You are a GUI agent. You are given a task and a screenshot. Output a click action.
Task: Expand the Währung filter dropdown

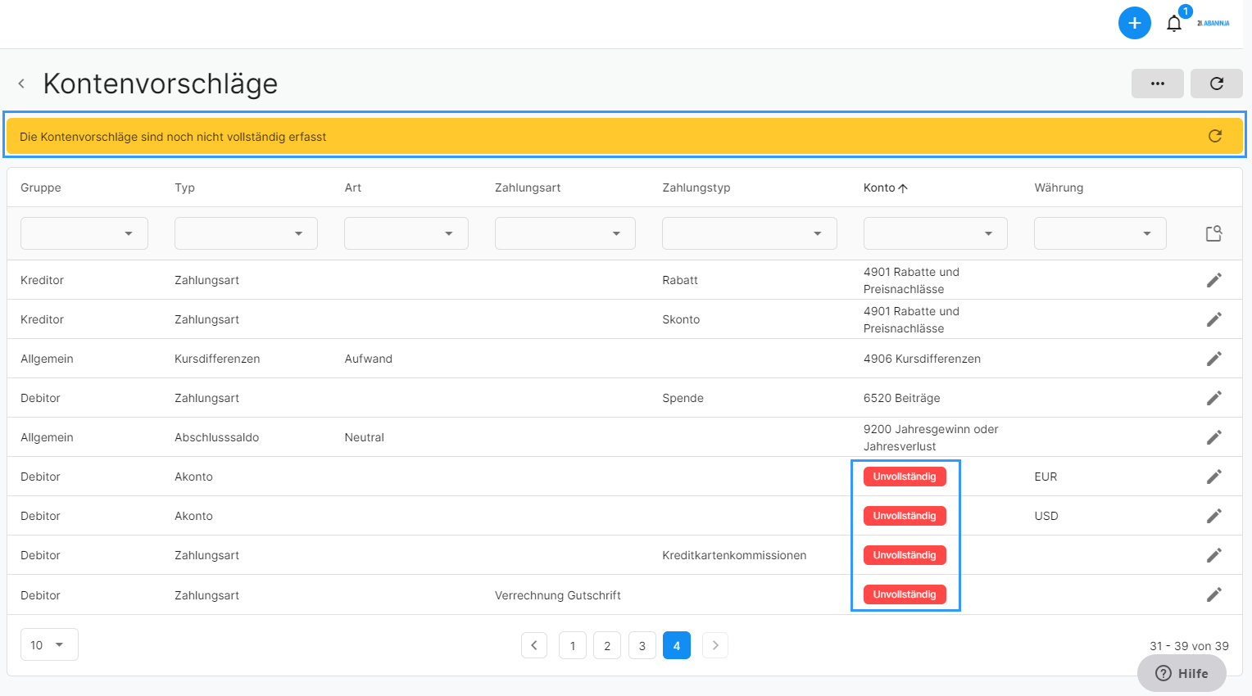(1100, 233)
